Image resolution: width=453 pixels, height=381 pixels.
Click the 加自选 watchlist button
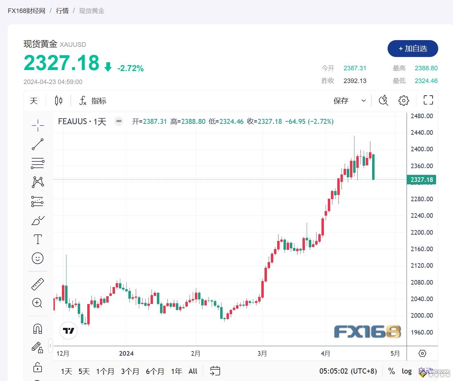tap(413, 49)
